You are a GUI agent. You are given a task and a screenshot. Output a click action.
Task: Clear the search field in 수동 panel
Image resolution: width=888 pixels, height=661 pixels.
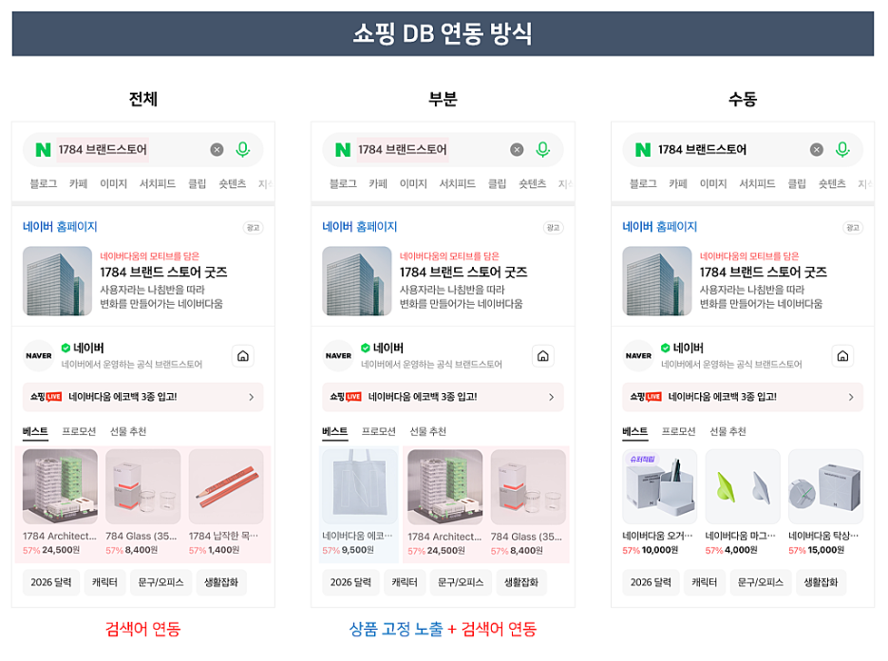817,149
